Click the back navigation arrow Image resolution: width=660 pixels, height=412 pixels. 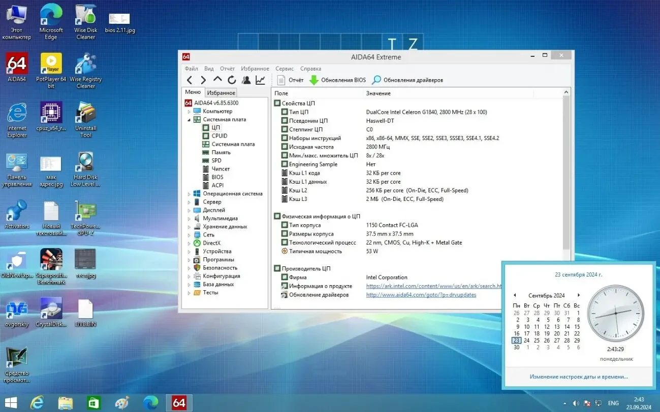tap(190, 80)
